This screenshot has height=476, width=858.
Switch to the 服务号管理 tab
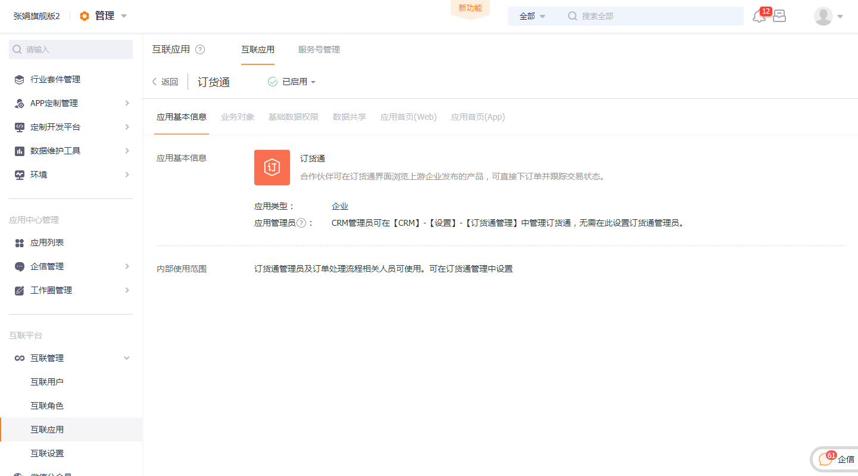319,49
